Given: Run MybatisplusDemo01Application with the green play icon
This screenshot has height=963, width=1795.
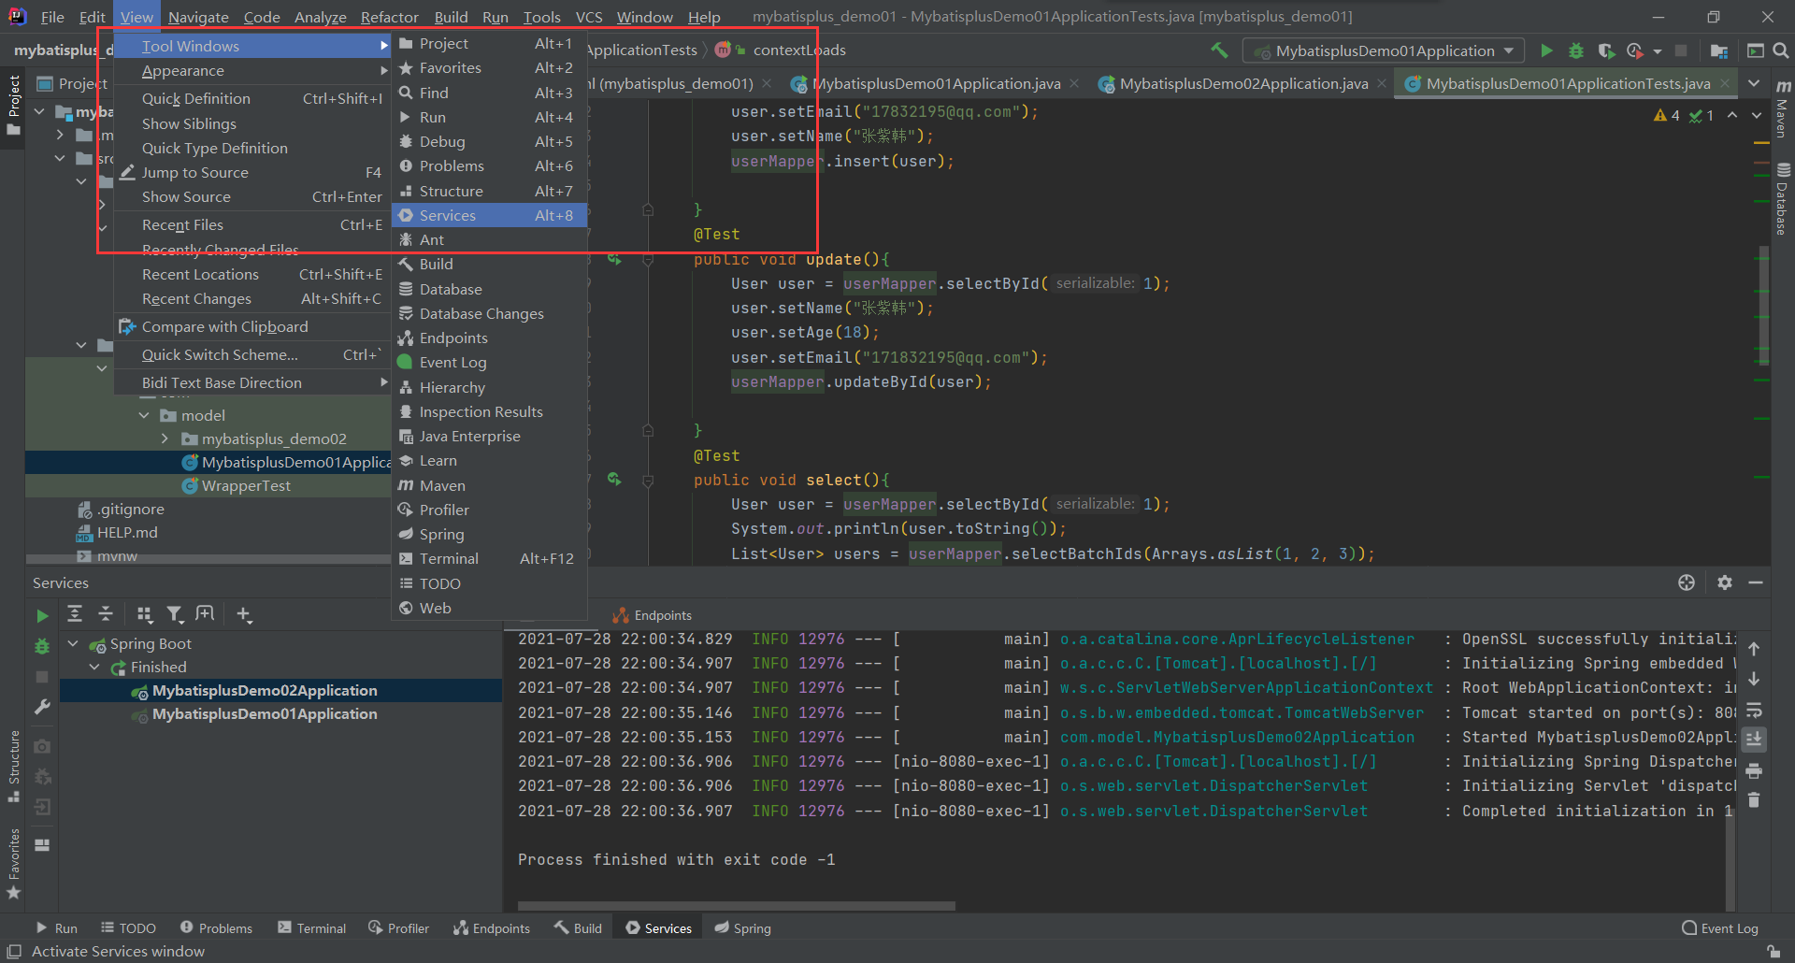Looking at the screenshot, I should point(1546,50).
